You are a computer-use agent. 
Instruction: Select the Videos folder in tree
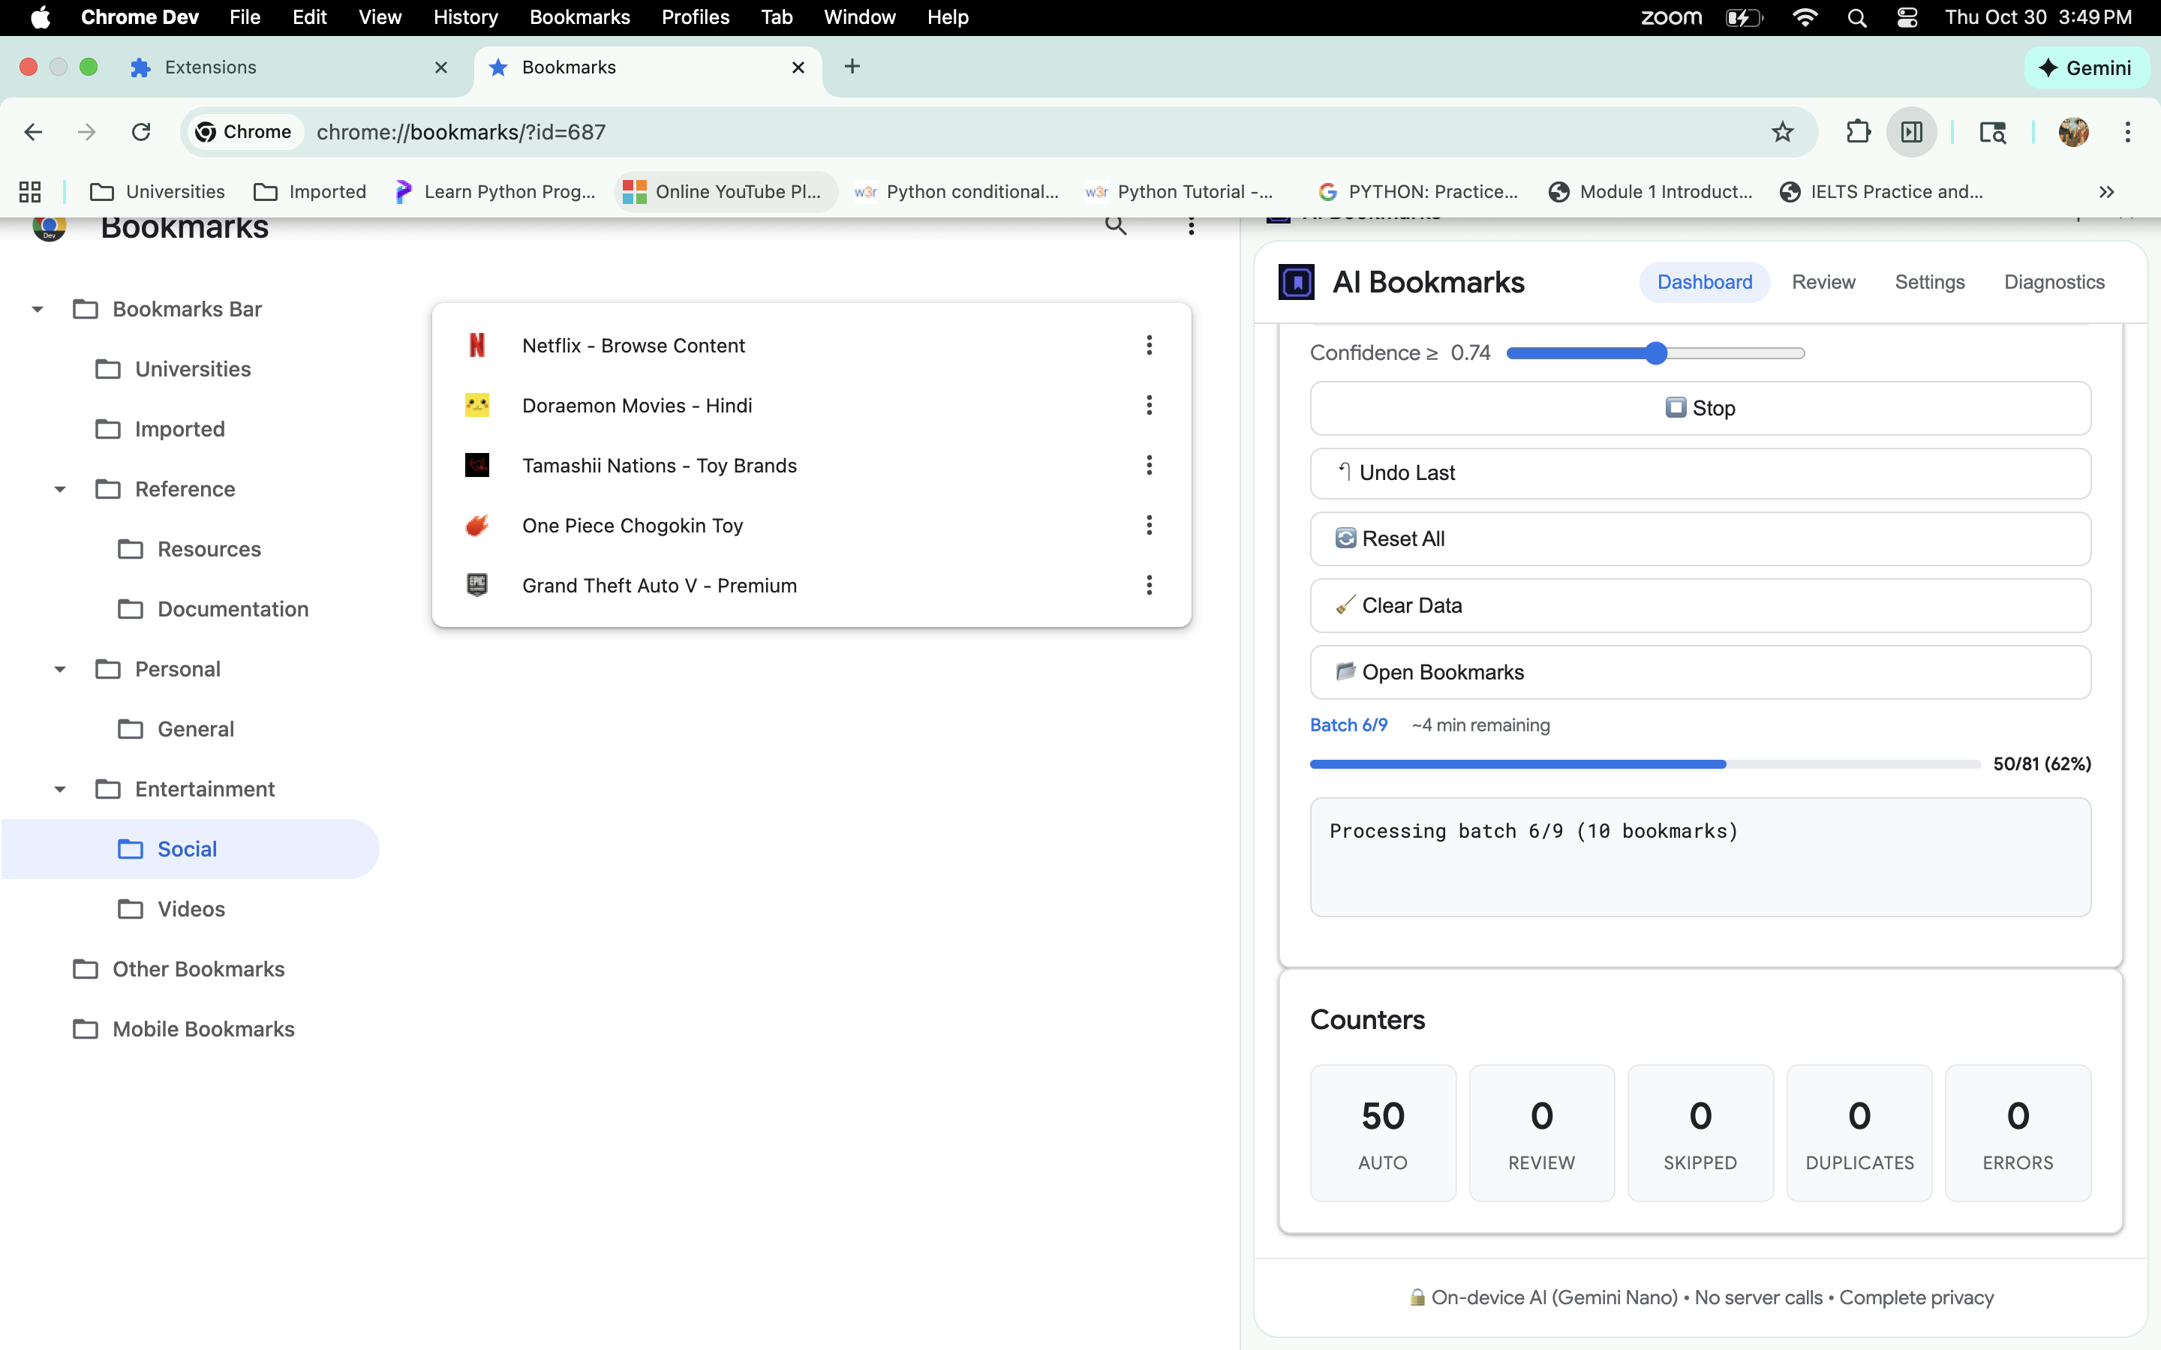191,909
